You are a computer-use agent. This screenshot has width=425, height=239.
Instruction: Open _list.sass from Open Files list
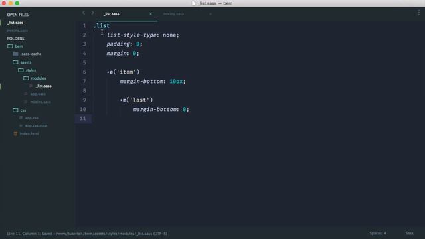point(15,23)
